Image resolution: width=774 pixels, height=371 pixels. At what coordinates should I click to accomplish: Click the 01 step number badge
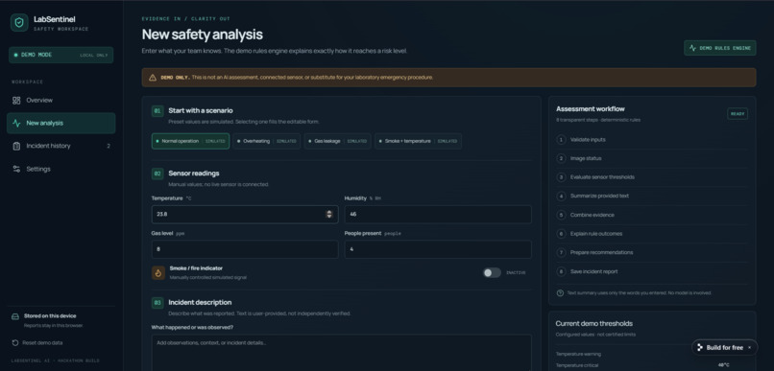157,111
